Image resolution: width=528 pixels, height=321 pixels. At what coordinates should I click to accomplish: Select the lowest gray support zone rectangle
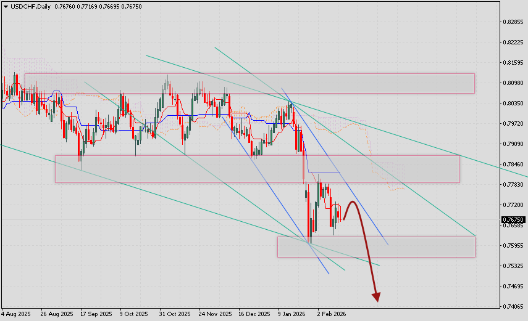[x=375, y=246]
